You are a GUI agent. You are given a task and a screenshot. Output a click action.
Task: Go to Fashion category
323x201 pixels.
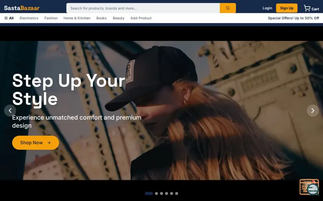tap(51, 18)
